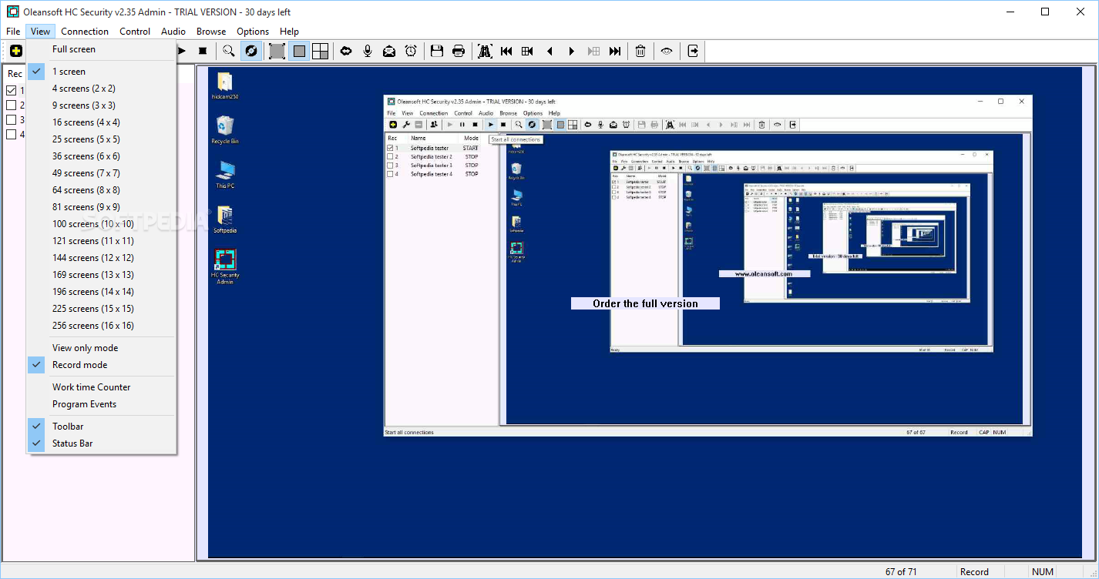Click the grid frame icon after first-frame
Image resolution: width=1099 pixels, height=579 pixels.
528,51
